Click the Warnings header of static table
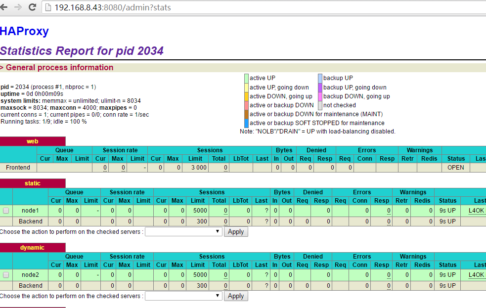Viewport: 486px width, 308px height. 413,192
